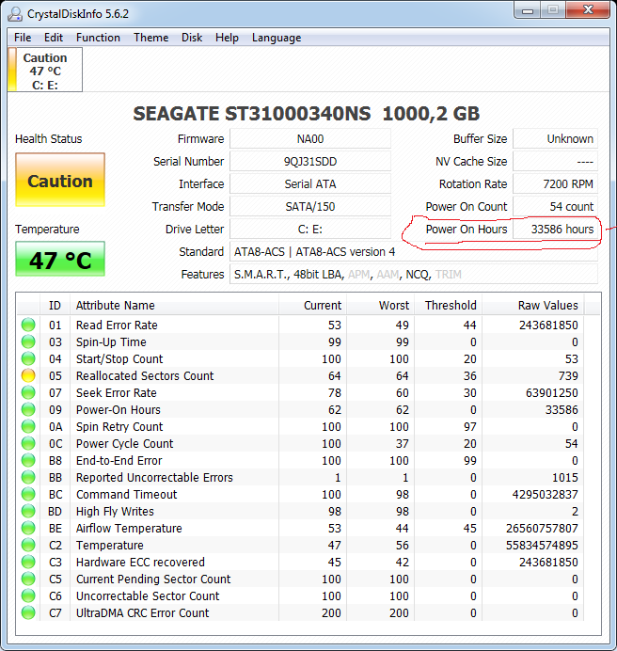
Task: Select the C: E: disk caution tab
Action: click(45, 70)
